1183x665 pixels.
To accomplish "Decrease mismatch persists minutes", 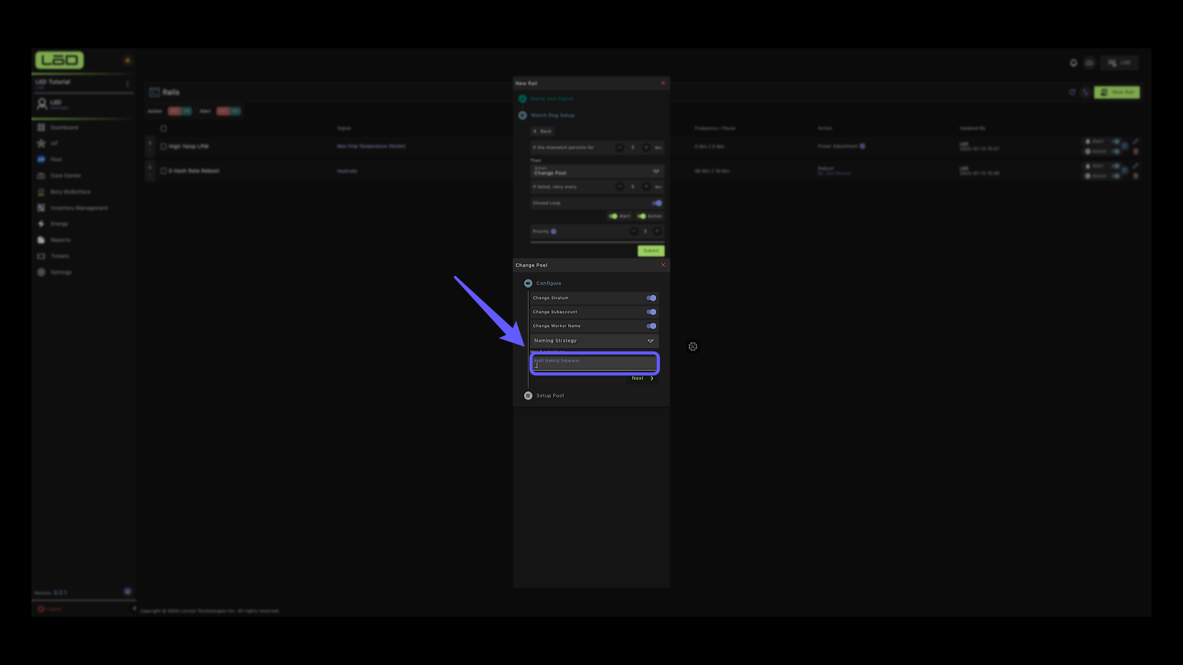I will pyautogui.click(x=619, y=147).
